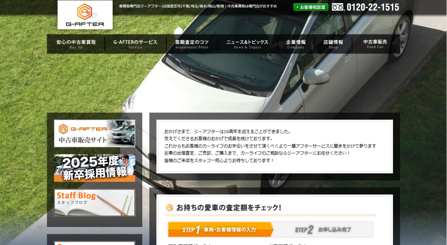Open the 2025年度 新卒採用情報 recruitment banner
The width and height of the screenshot is (447, 245).
95,168
